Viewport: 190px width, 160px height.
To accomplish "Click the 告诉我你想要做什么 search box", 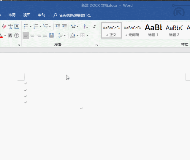I will 75,15.
